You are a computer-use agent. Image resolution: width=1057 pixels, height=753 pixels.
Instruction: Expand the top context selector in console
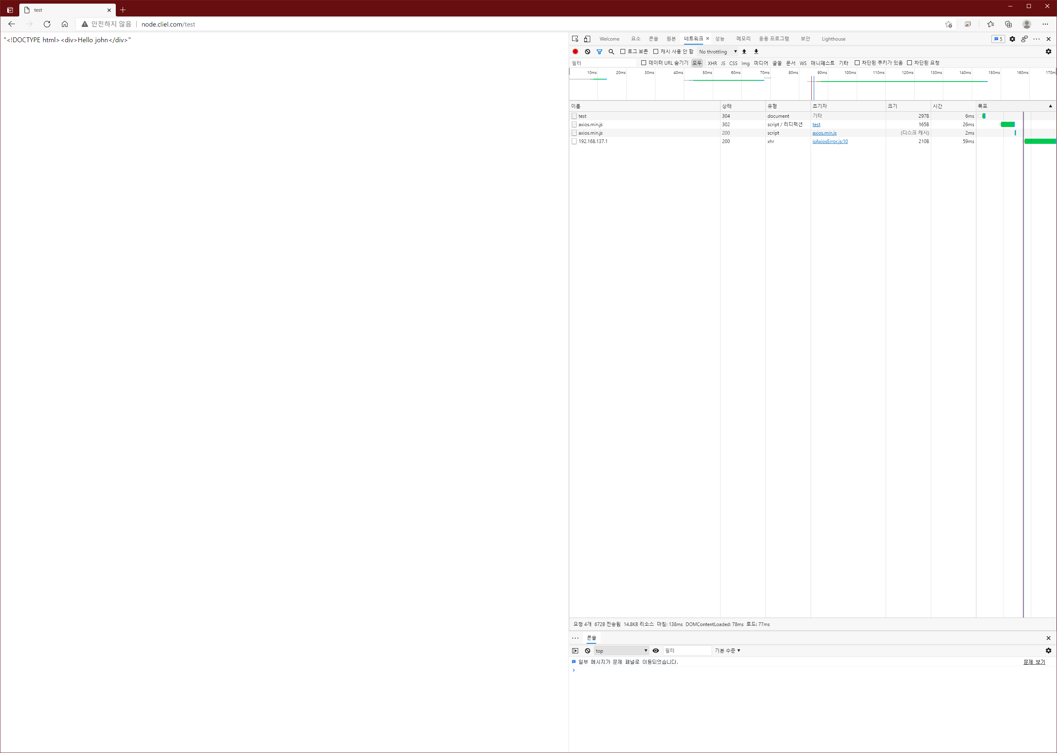[621, 651]
